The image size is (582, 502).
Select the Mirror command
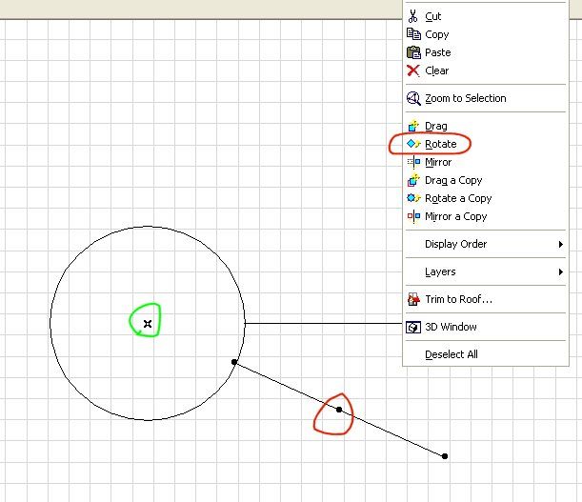click(x=485, y=162)
